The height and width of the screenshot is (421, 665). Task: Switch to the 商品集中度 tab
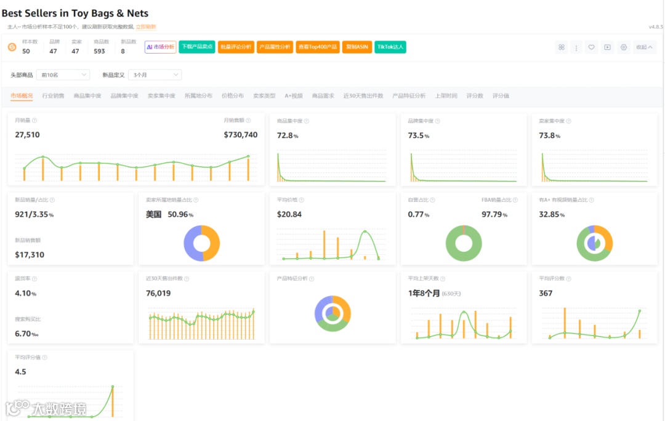tap(87, 96)
